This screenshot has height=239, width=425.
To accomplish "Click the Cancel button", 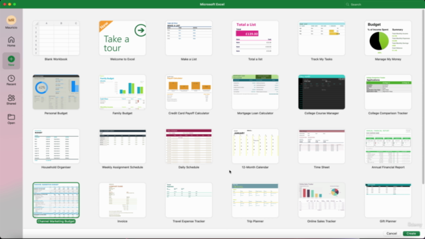I will pos(392,234).
